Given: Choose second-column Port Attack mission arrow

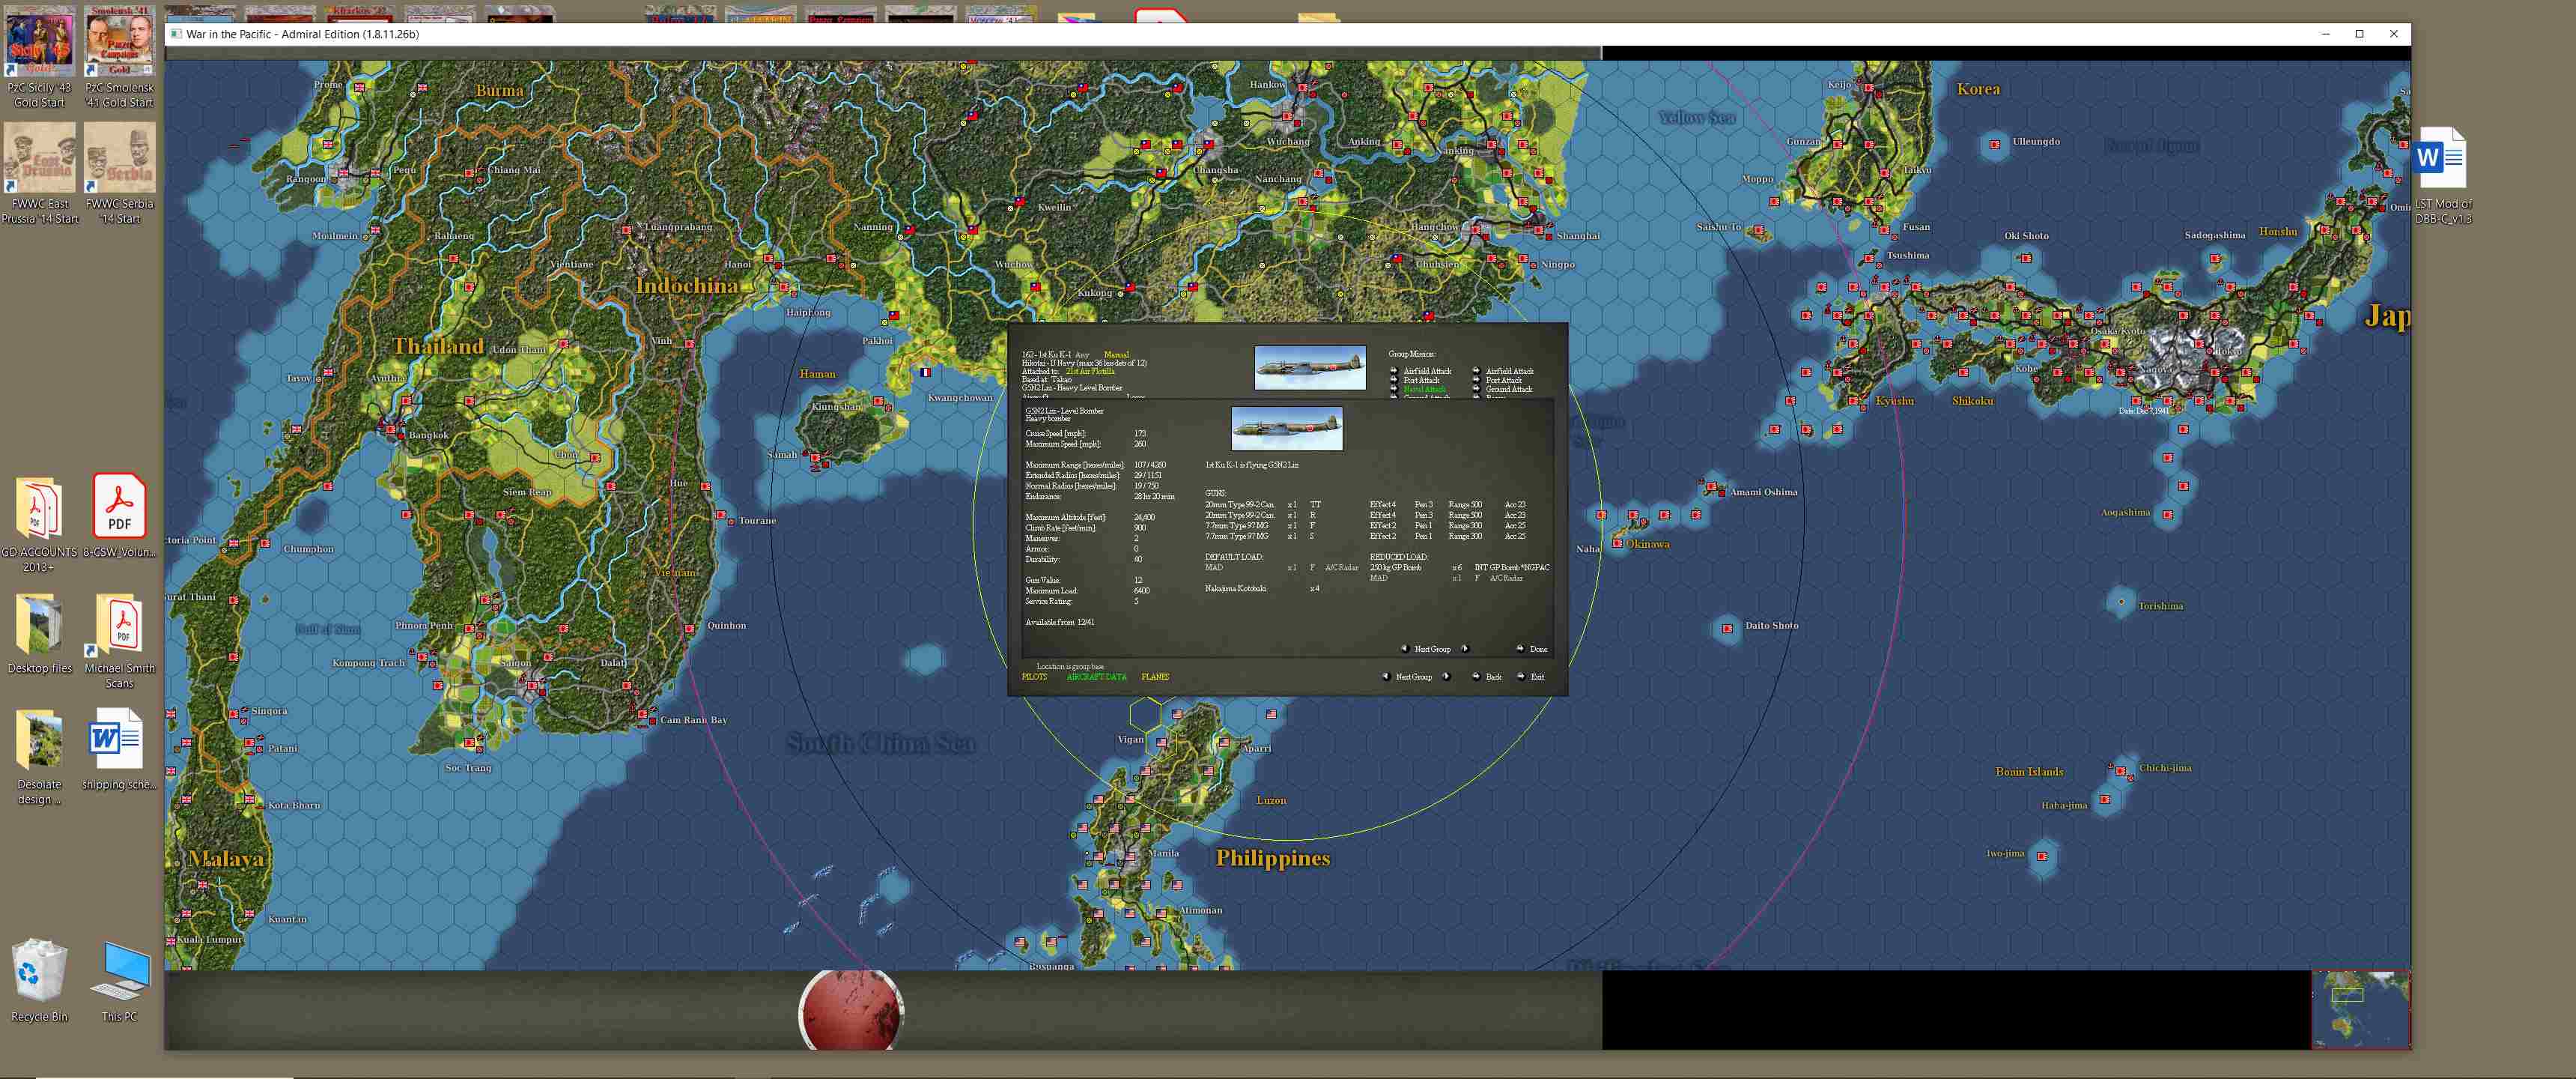Looking at the screenshot, I should pyautogui.click(x=1476, y=381).
